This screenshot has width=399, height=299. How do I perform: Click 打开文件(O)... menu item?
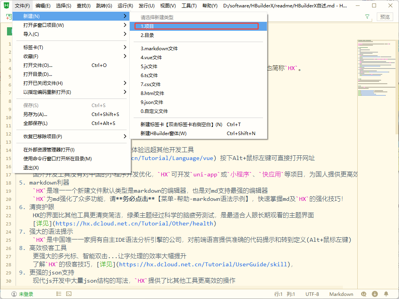tap(72, 65)
